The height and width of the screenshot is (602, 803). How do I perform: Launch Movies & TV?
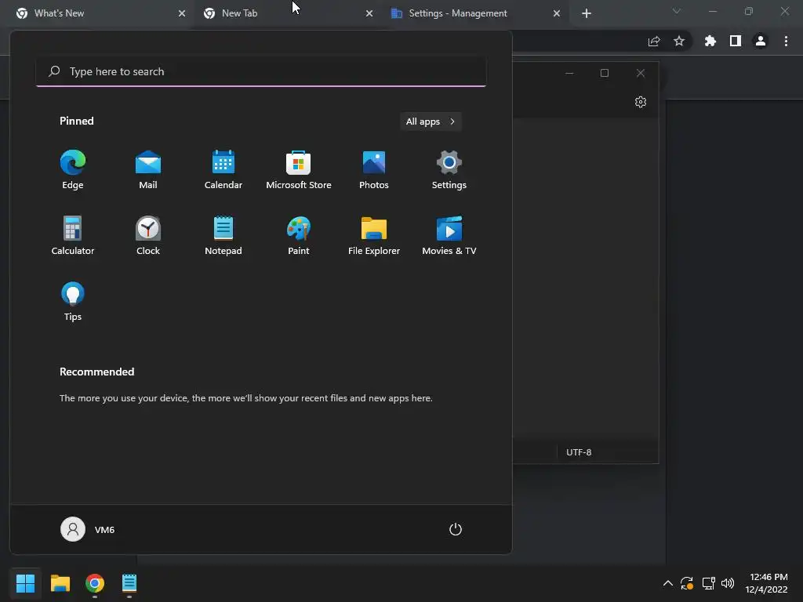click(x=449, y=235)
